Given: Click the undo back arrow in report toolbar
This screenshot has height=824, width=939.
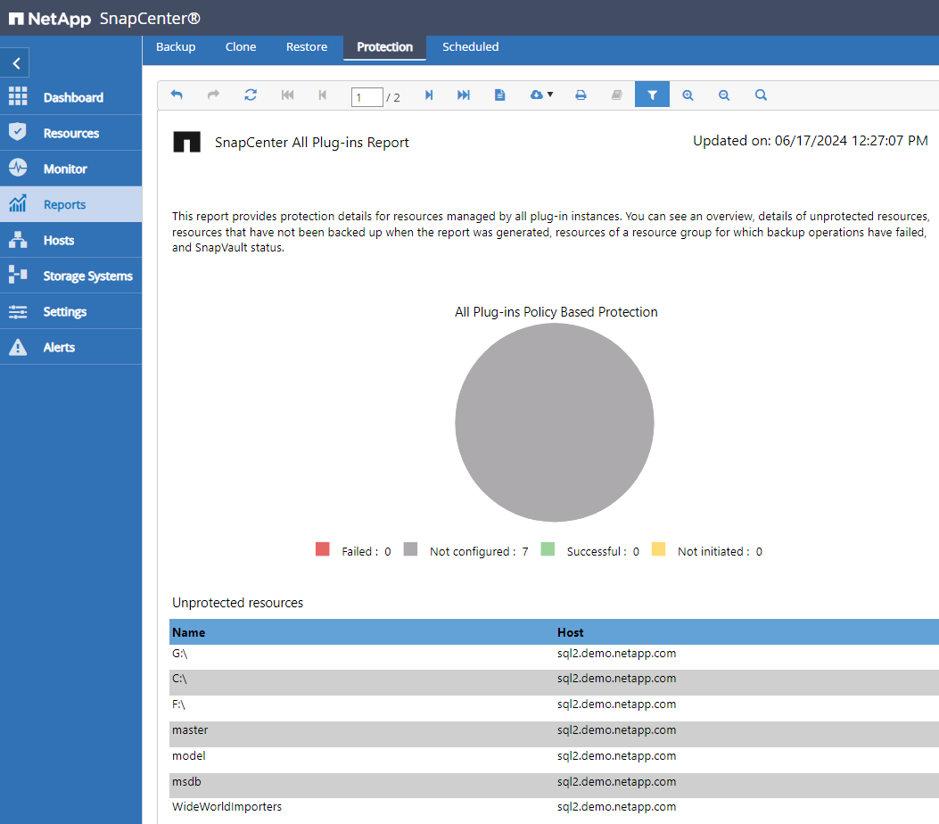Looking at the screenshot, I should click(177, 95).
